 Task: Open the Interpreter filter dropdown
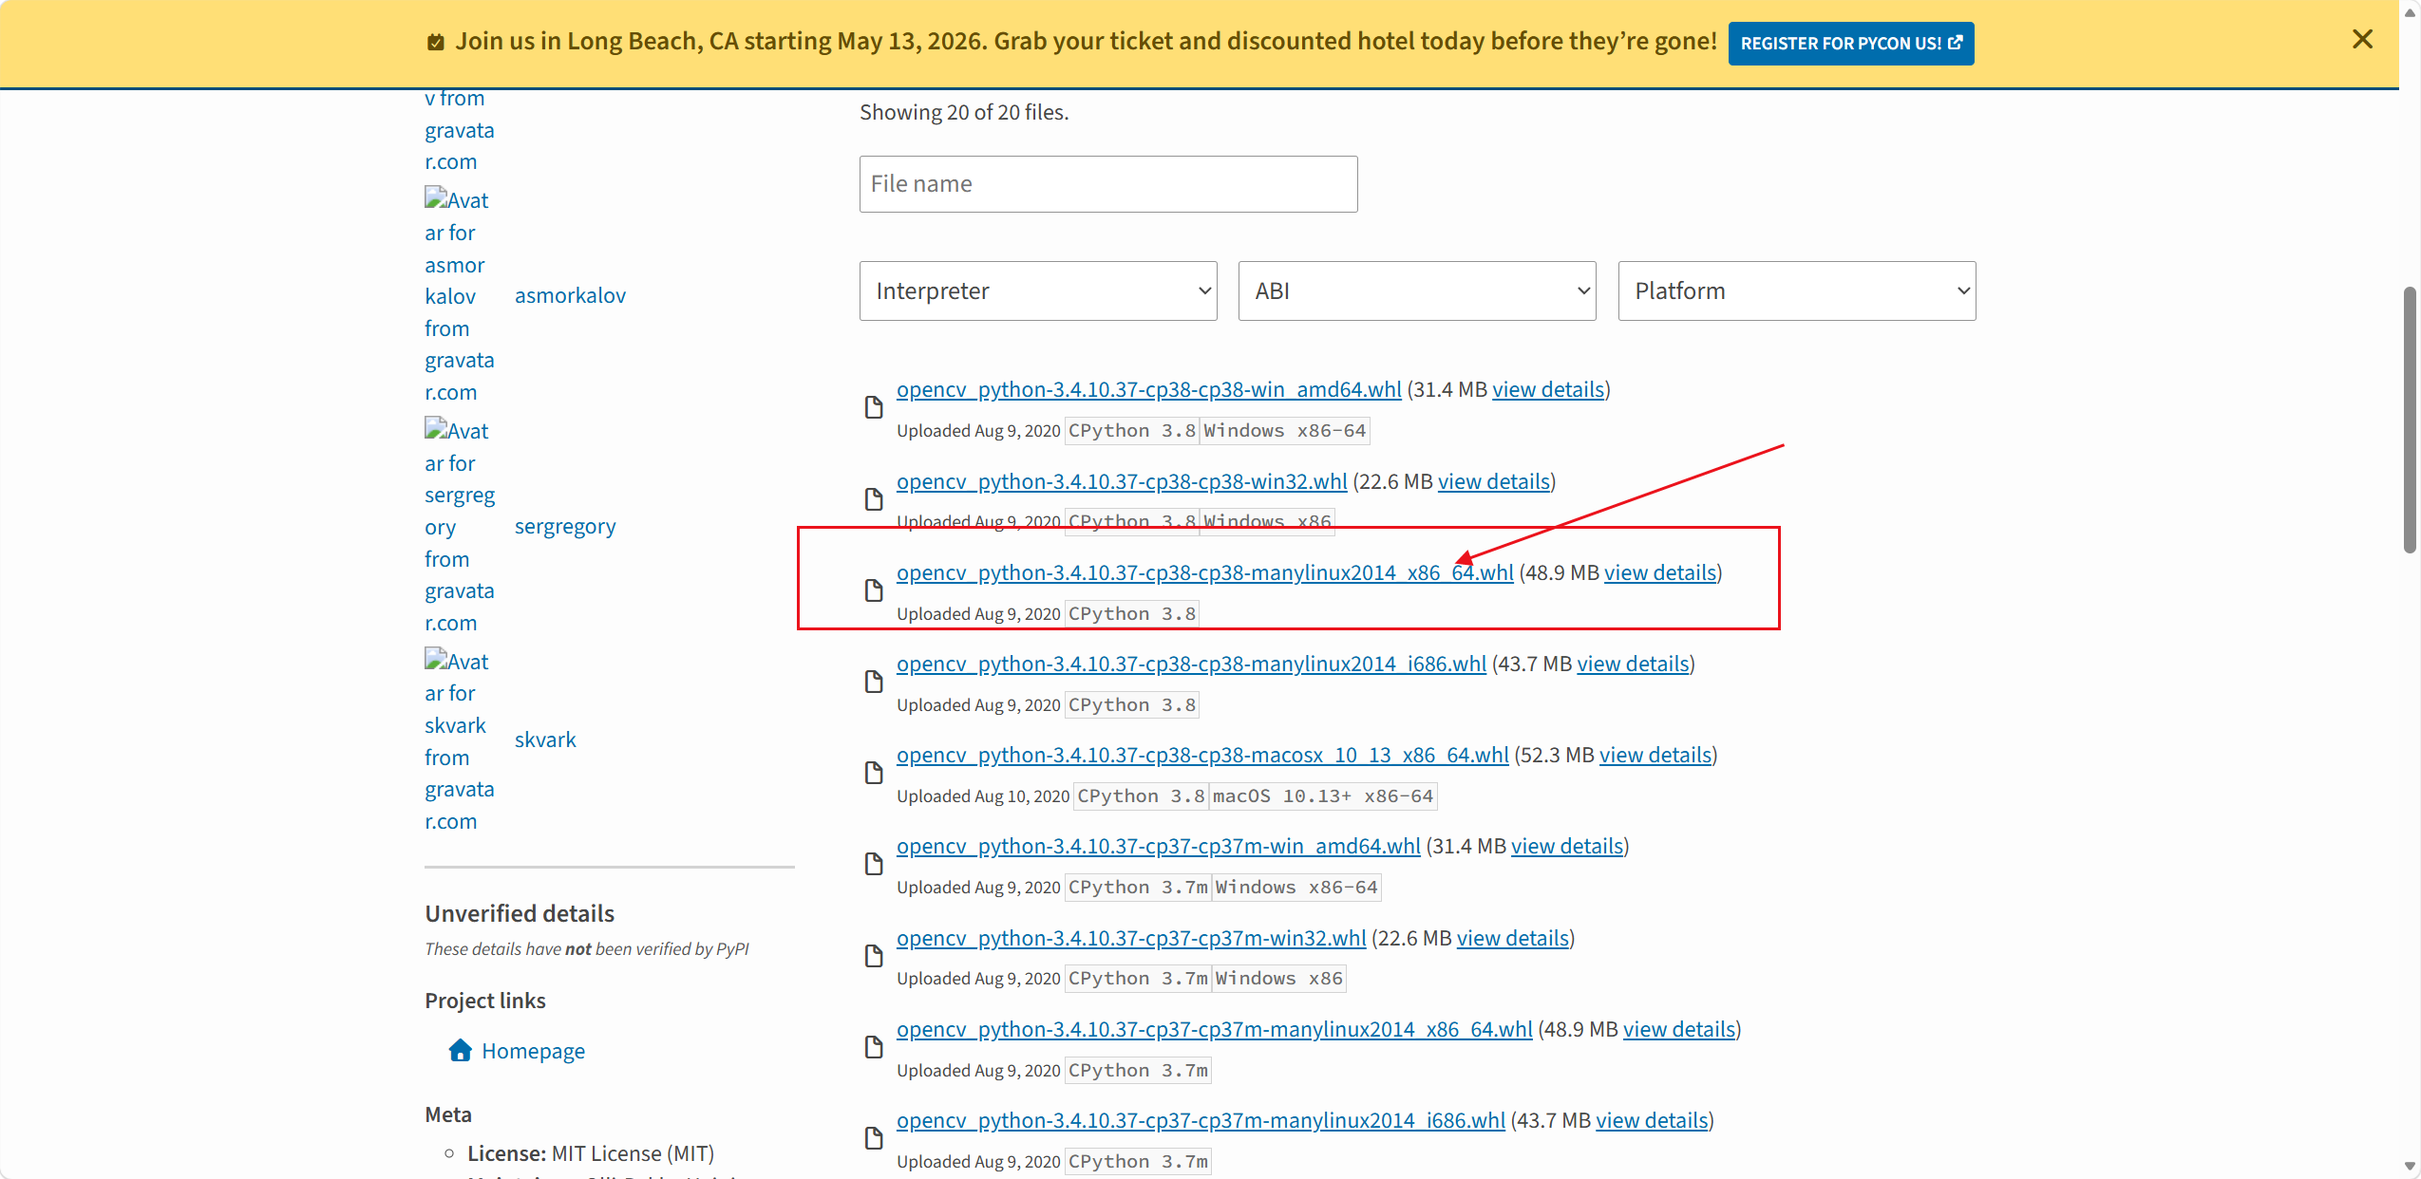(x=1038, y=291)
